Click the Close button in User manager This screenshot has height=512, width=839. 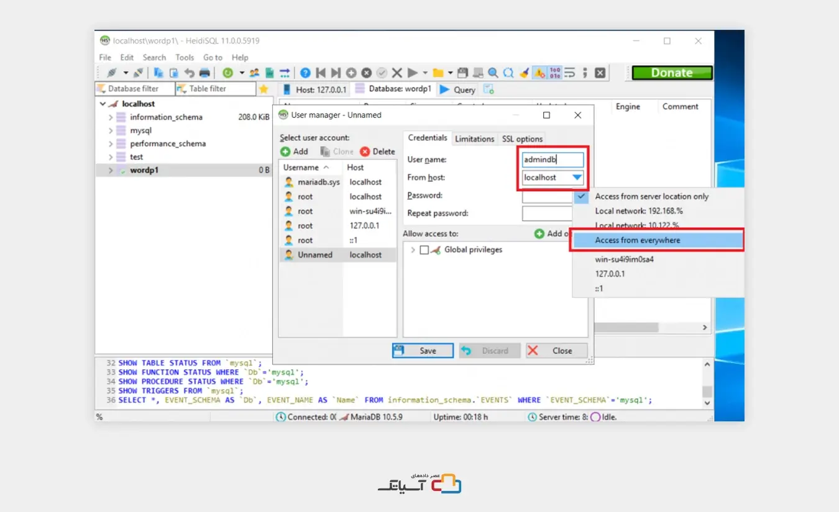point(556,351)
